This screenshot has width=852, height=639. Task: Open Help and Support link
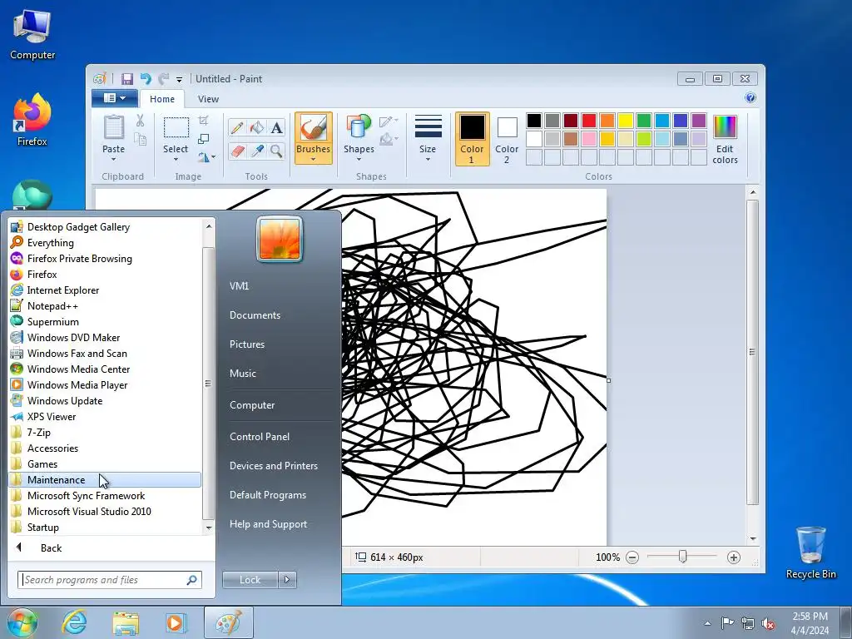pyautogui.click(x=269, y=524)
